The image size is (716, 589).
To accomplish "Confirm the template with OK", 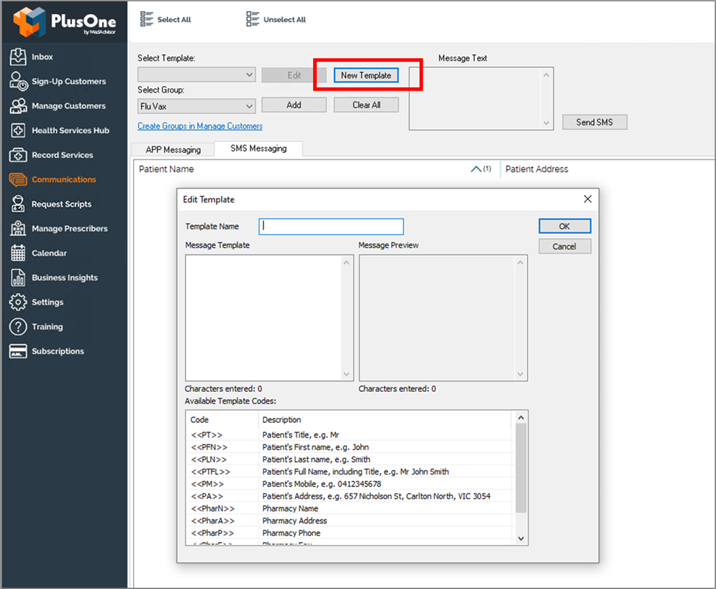I will coord(565,226).
